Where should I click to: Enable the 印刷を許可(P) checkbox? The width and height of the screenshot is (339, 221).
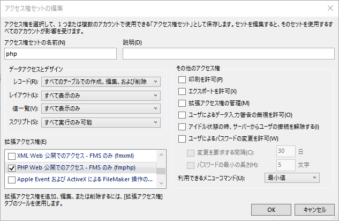[182, 79]
